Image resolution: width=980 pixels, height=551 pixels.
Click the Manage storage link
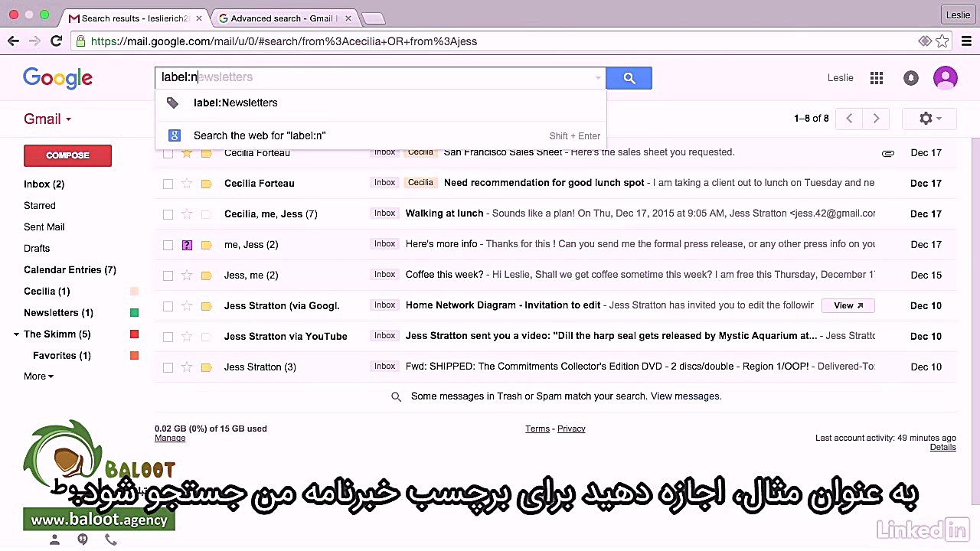(170, 439)
